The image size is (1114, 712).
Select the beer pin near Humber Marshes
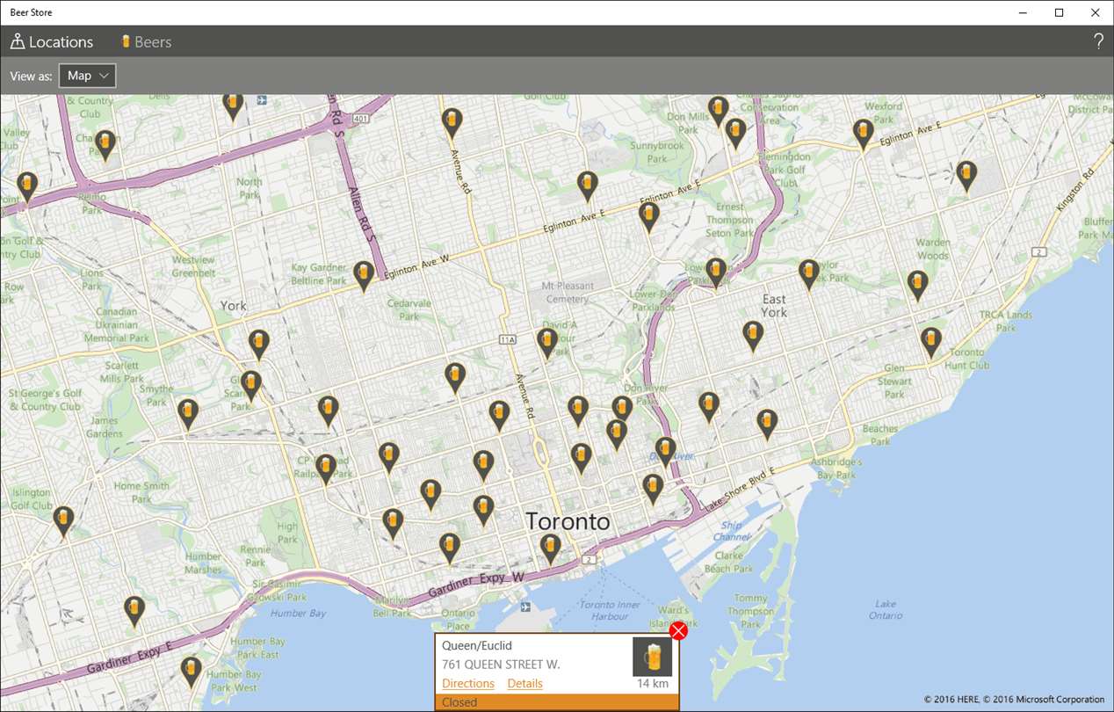134,611
